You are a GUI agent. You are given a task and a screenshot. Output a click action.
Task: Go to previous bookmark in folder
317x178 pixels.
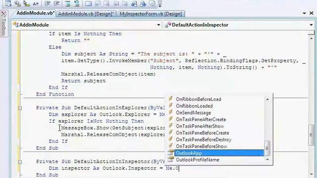coord(116,3)
